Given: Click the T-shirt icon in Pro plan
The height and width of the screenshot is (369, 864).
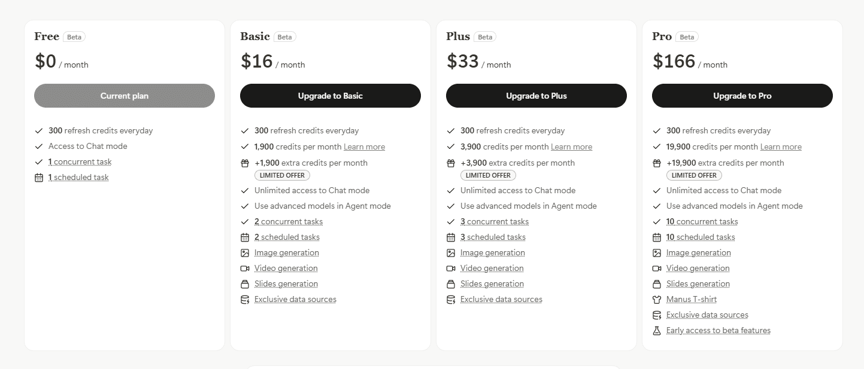Looking at the screenshot, I should point(657,300).
